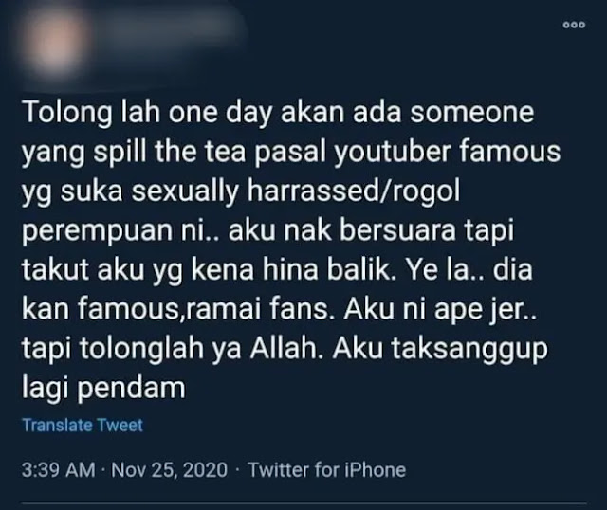Click the phrase 'spill the tea'
The width and height of the screenshot is (607, 510).
[171, 152]
